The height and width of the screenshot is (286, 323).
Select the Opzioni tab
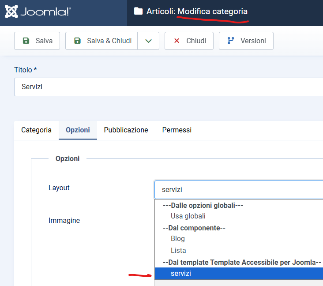point(78,130)
